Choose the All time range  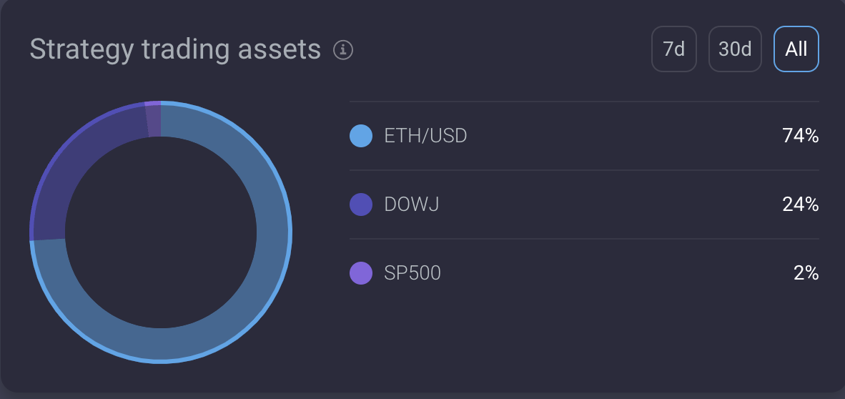point(796,49)
